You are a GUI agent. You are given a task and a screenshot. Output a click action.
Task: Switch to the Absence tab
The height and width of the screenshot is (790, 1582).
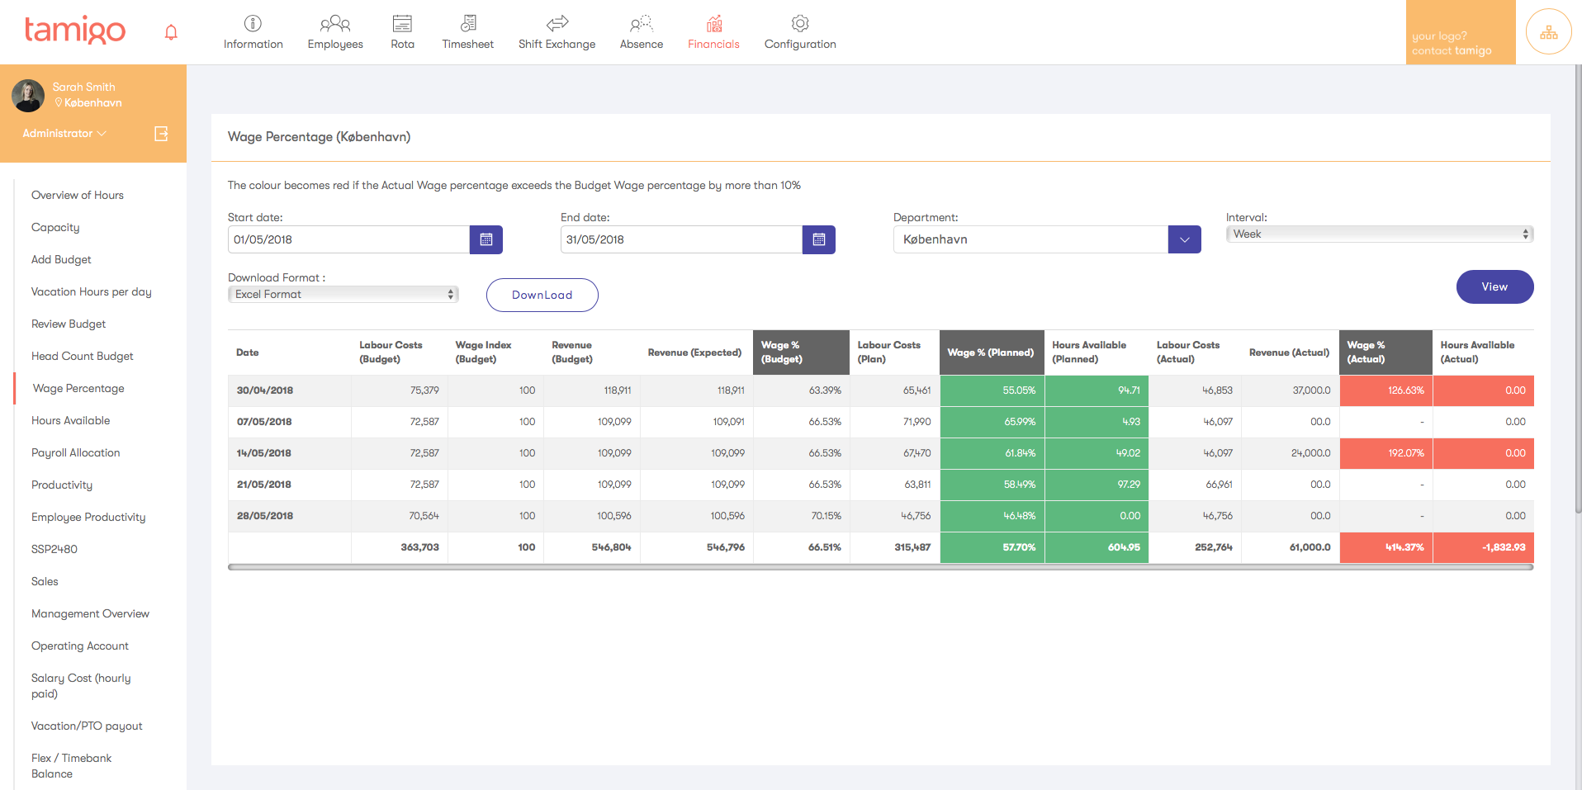click(x=642, y=32)
